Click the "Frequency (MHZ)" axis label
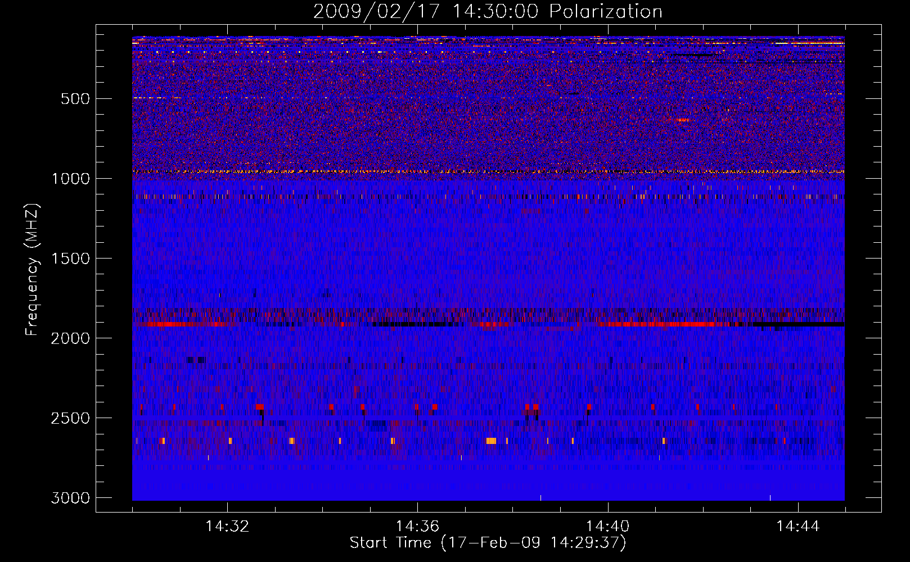 coord(32,270)
